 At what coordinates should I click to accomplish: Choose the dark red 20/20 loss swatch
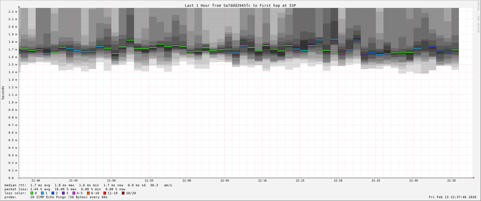pos(123,193)
